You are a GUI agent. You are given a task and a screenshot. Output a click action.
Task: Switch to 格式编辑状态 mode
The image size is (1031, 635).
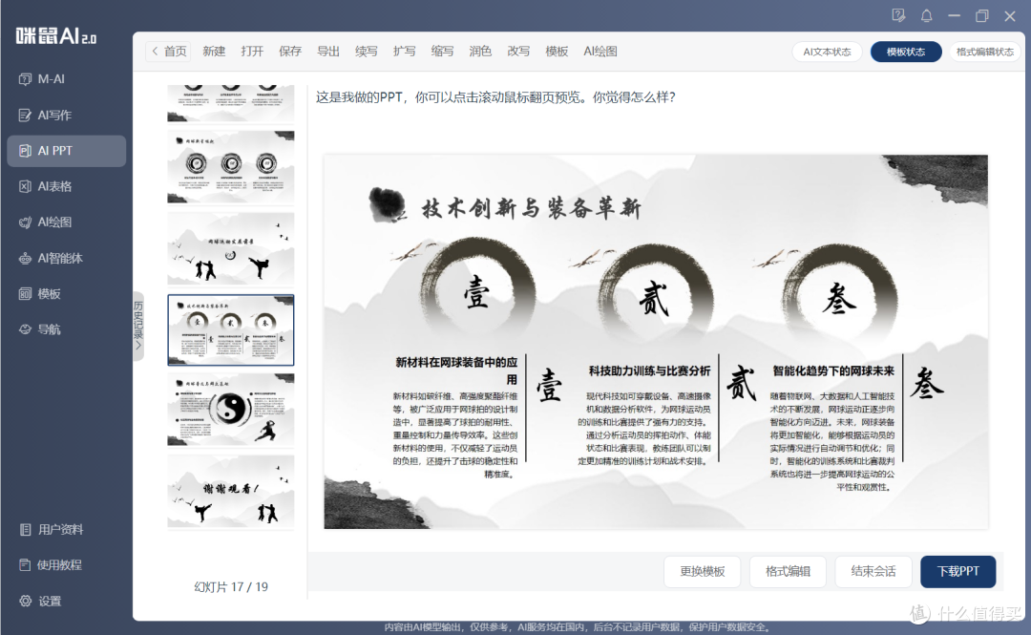point(985,52)
